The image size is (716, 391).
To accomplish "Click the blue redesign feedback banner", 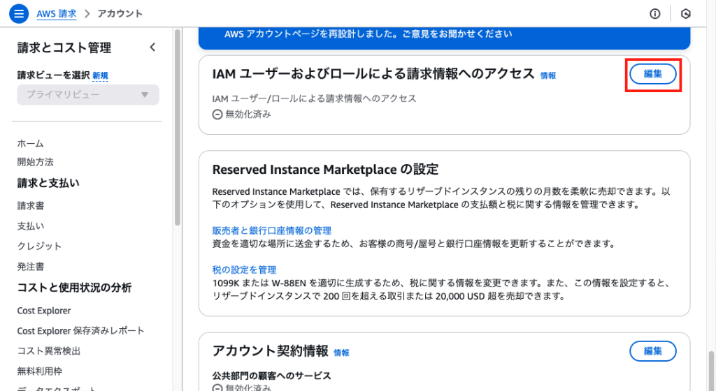I will (x=444, y=38).
